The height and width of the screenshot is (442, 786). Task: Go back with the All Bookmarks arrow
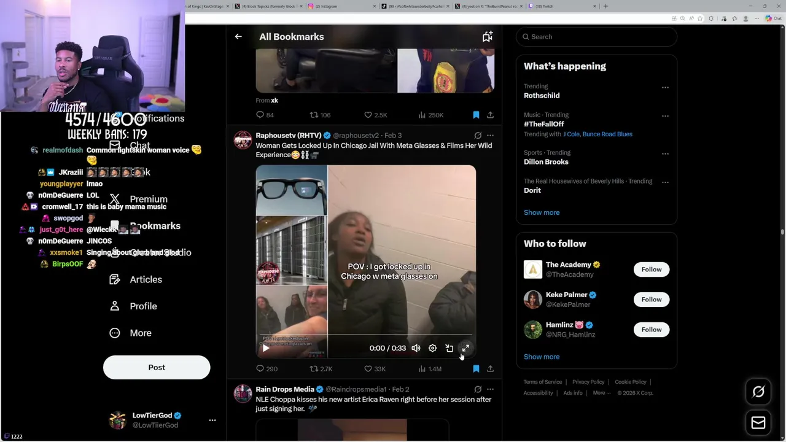click(238, 37)
